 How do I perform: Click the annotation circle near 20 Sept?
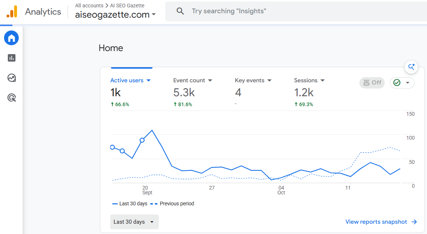pyautogui.click(x=142, y=140)
